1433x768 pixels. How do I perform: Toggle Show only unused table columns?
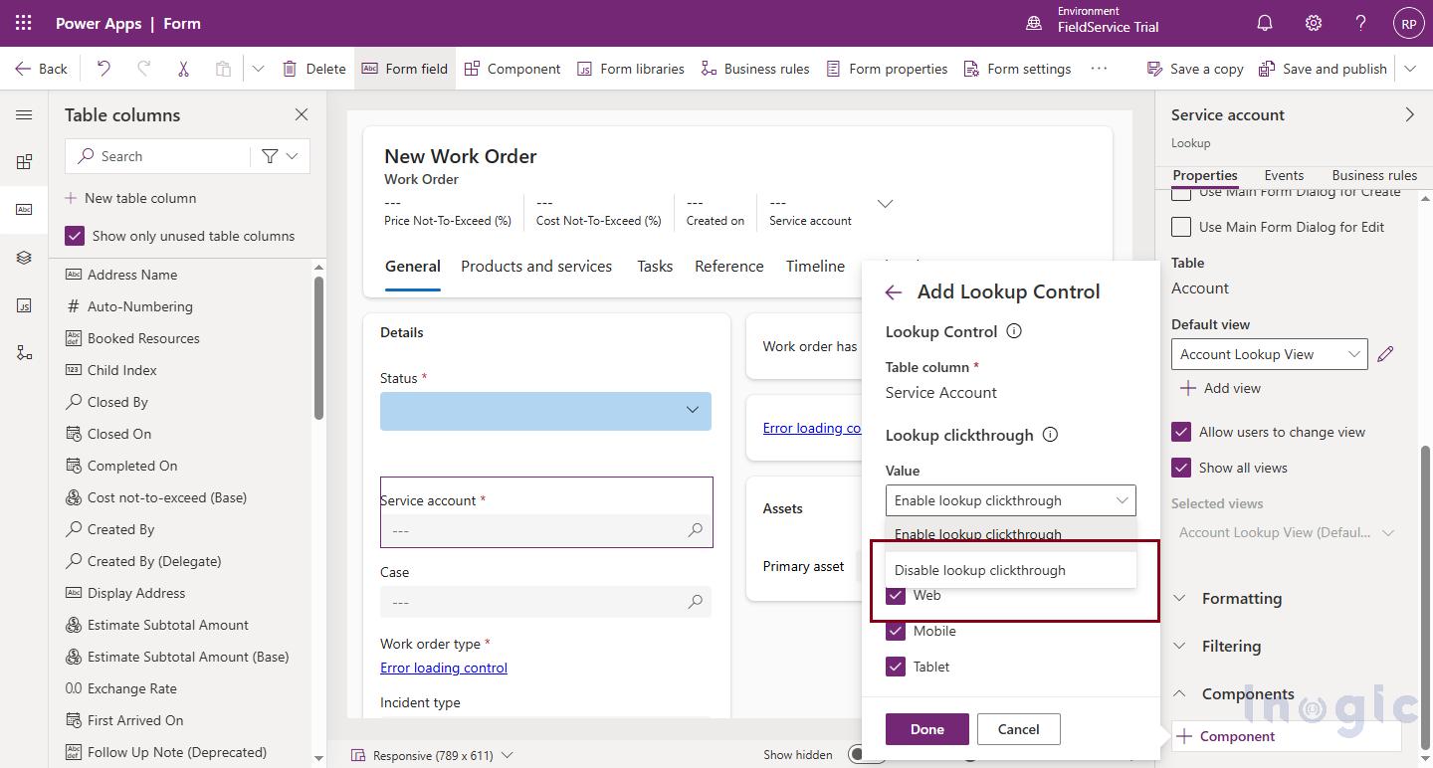(x=75, y=236)
